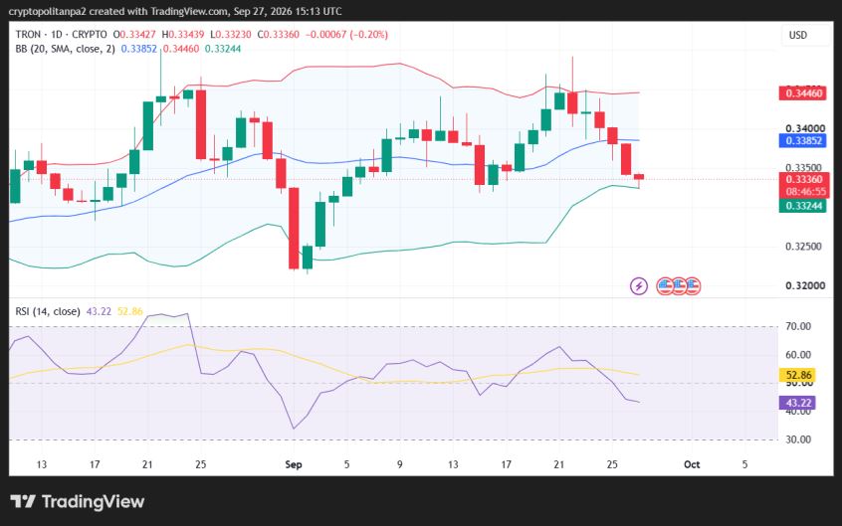This screenshot has width=842, height=526.
Task: Click the purple lightning bolt event icon
Action: point(639,286)
